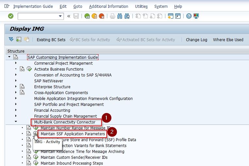
Task: Expand the SAP NetWeaver node
Action: tap(16, 81)
